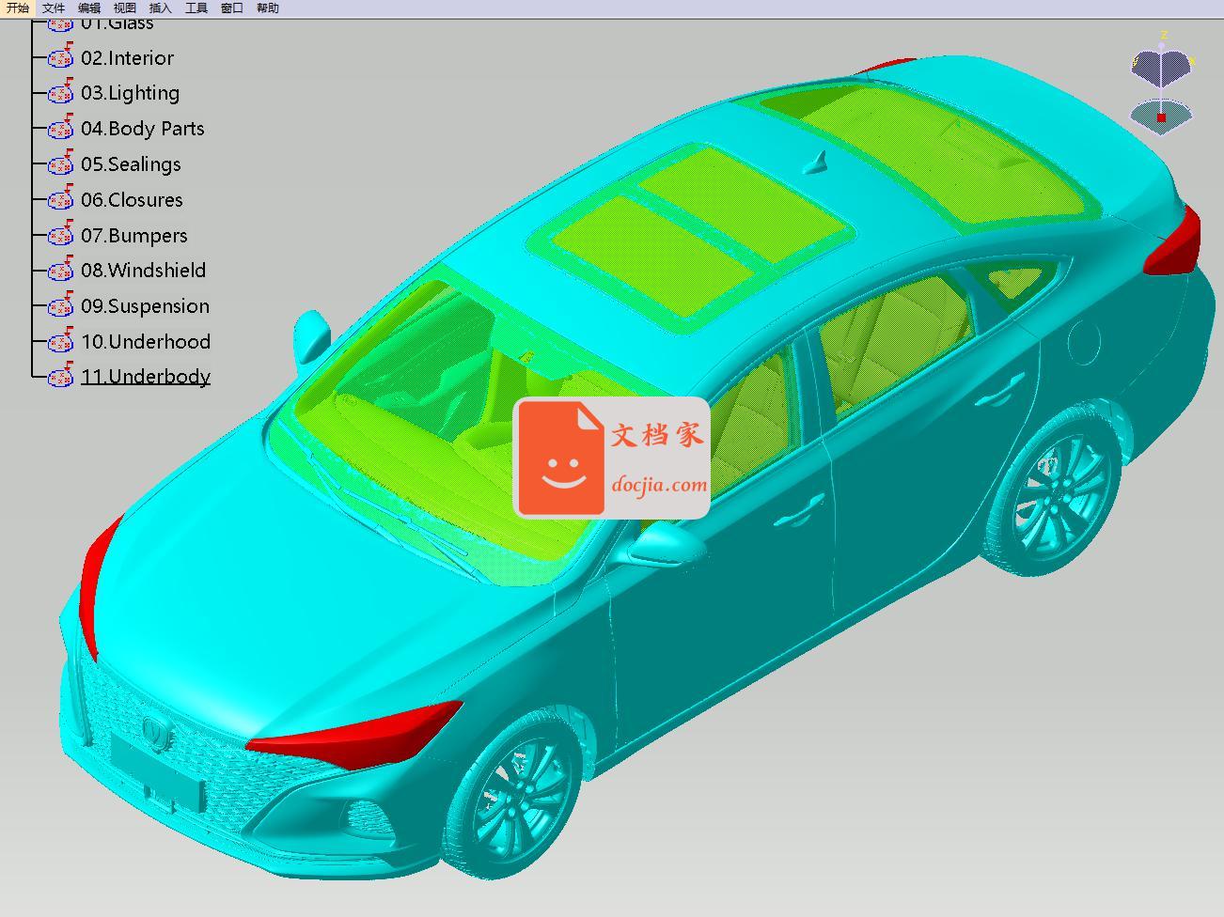The width and height of the screenshot is (1224, 917).
Task: Open the 开始 menu
Action: coord(18,8)
